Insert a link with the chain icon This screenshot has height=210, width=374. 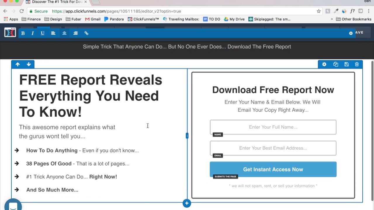click(86, 33)
